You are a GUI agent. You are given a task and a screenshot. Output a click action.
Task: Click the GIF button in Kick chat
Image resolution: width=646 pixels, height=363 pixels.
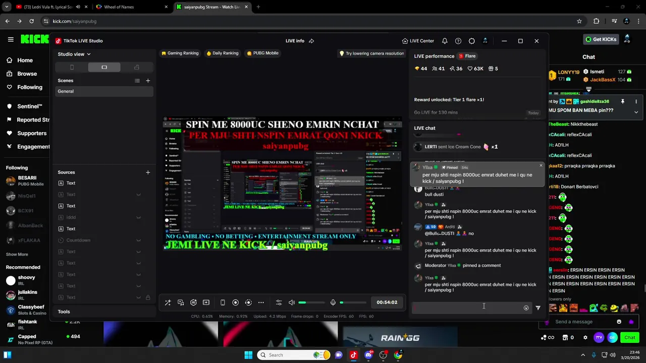coord(611,337)
